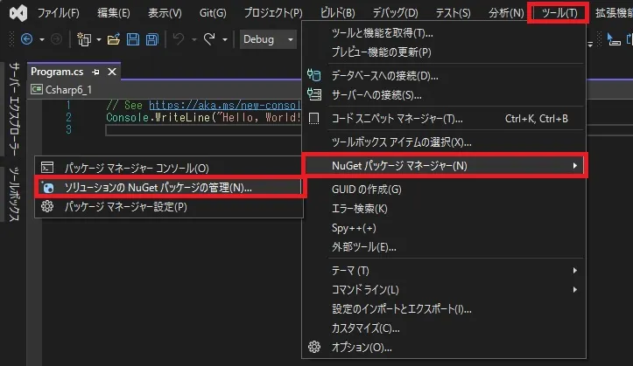Expand the テーマ submenu arrow
The image size is (633, 366).
click(575, 270)
